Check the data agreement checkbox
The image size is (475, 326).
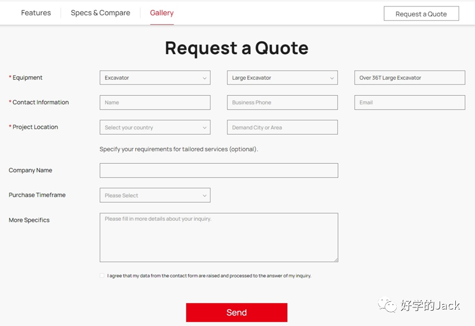[102, 276]
